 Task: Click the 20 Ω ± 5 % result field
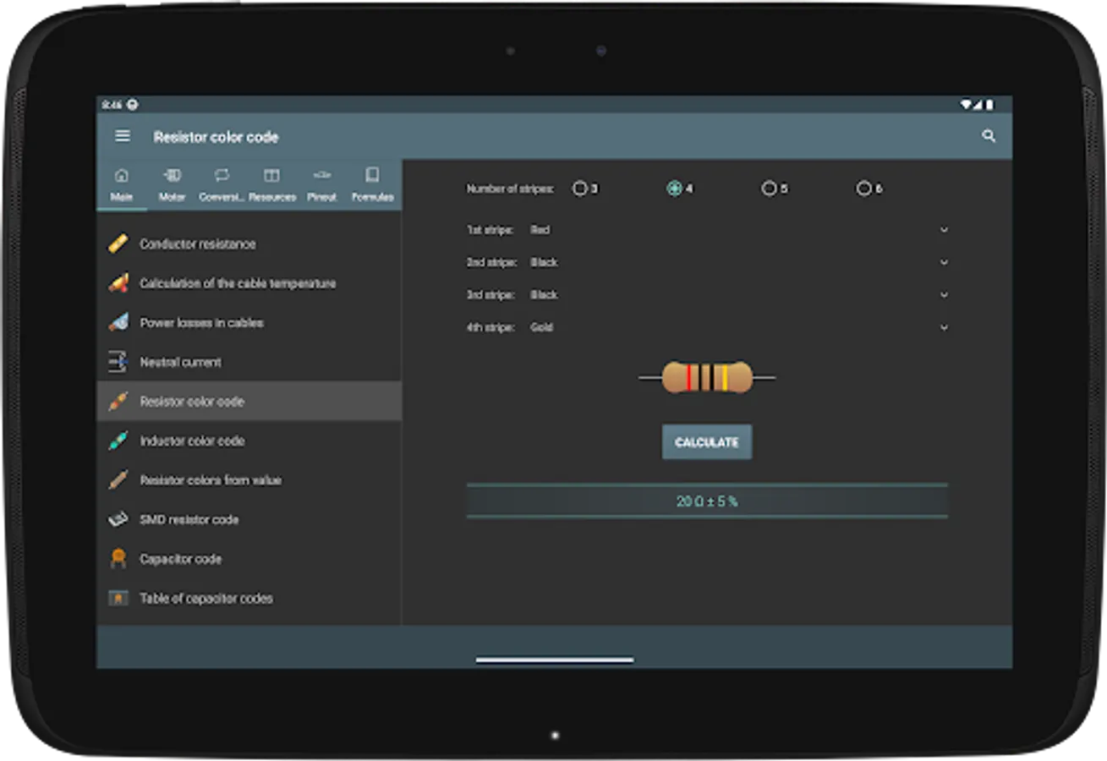(x=707, y=501)
